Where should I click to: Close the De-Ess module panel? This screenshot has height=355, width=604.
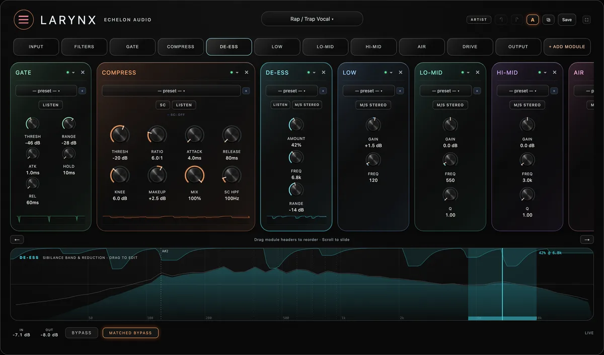pyautogui.click(x=324, y=73)
